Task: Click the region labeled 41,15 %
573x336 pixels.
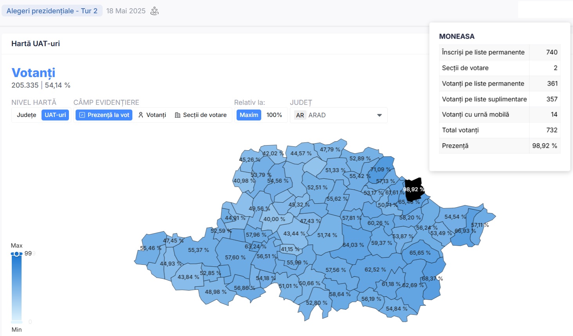Action: pos(290,249)
